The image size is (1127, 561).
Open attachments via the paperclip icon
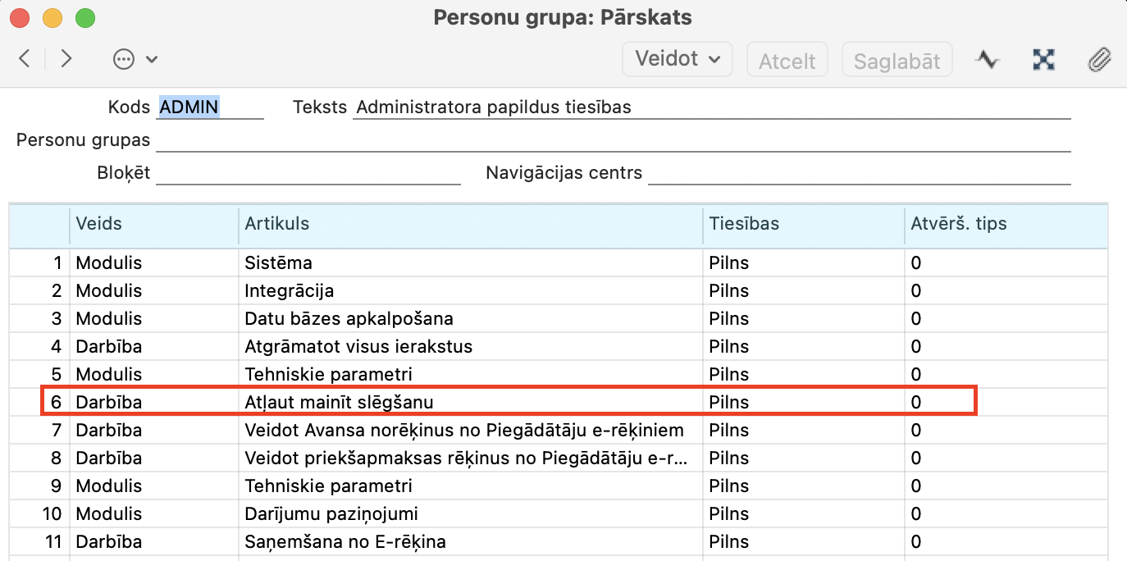click(x=1099, y=59)
